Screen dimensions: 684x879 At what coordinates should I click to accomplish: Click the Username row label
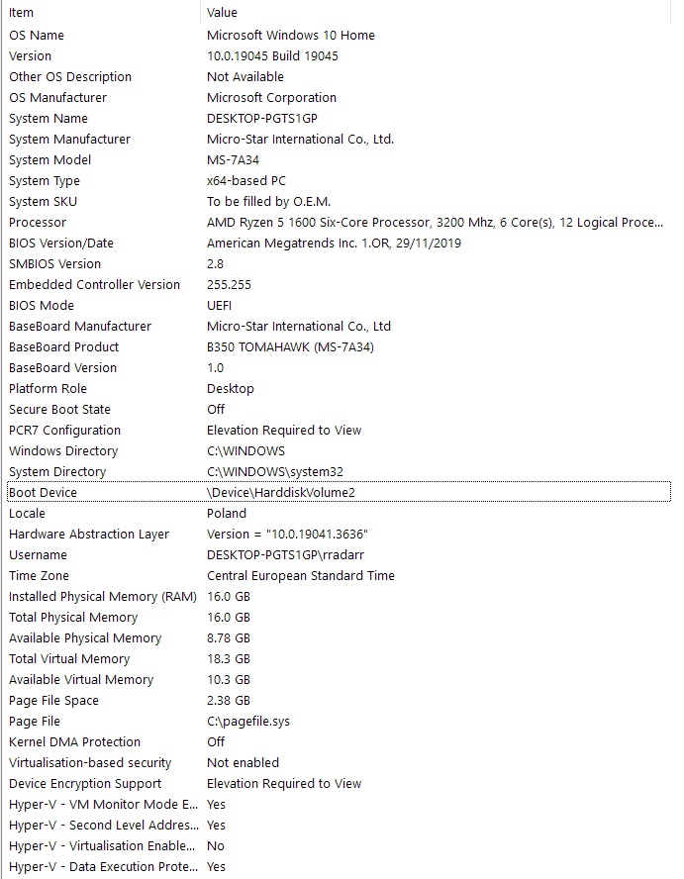click(x=39, y=554)
